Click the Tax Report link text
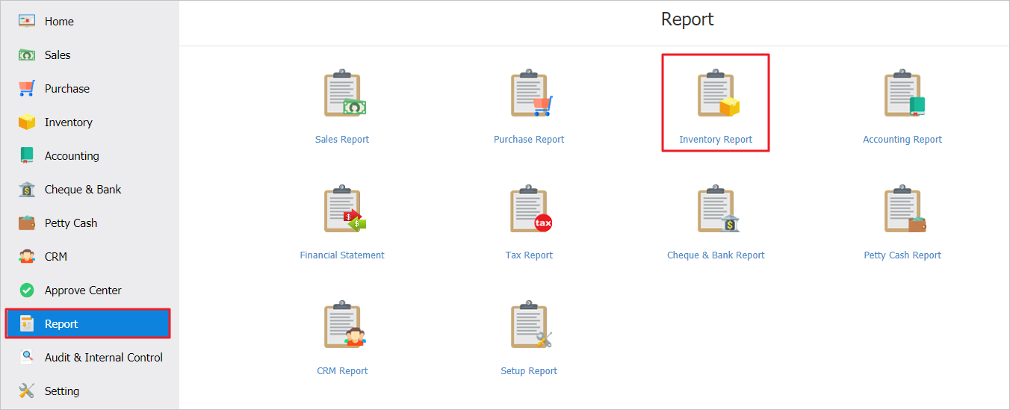This screenshot has width=1010, height=410. (x=529, y=255)
